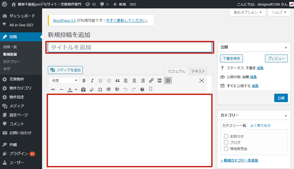The image size is (294, 169).
Task: Switch to the テキスト editor tab
Action: (x=198, y=71)
